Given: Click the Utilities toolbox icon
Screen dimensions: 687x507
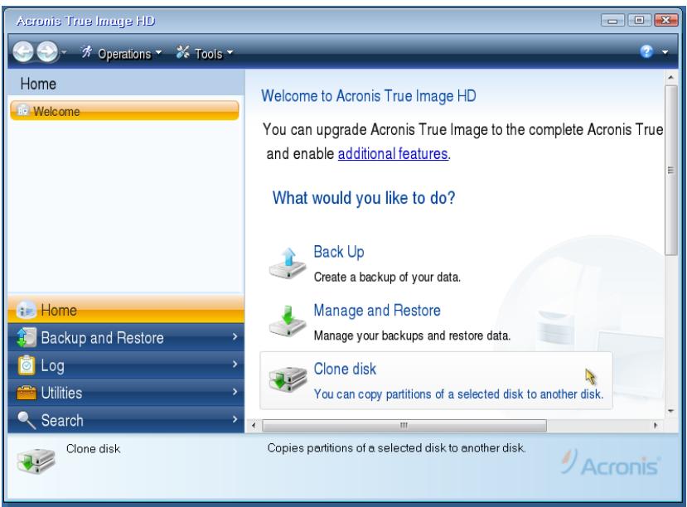Looking at the screenshot, I should pyautogui.click(x=27, y=393).
